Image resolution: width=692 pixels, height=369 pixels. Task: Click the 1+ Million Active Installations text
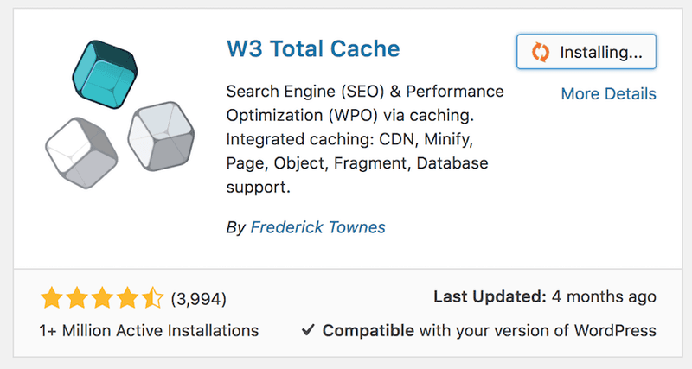(x=149, y=330)
